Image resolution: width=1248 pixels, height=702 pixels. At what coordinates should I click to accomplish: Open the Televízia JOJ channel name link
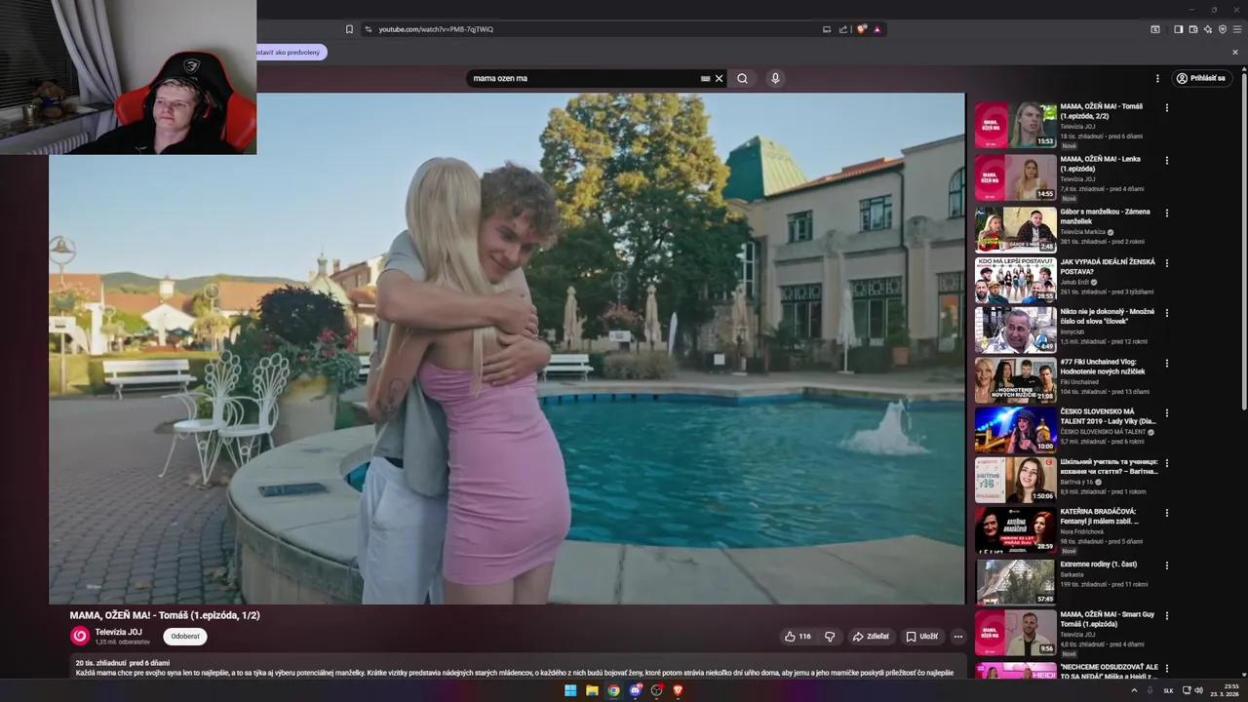(118, 632)
